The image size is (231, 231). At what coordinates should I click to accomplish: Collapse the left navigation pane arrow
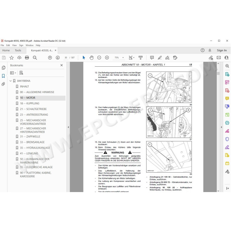pyautogui.click(x=68, y=127)
